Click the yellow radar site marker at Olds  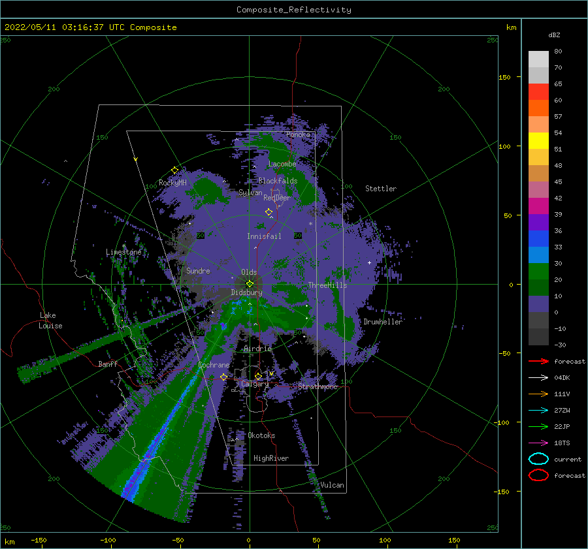(x=250, y=284)
